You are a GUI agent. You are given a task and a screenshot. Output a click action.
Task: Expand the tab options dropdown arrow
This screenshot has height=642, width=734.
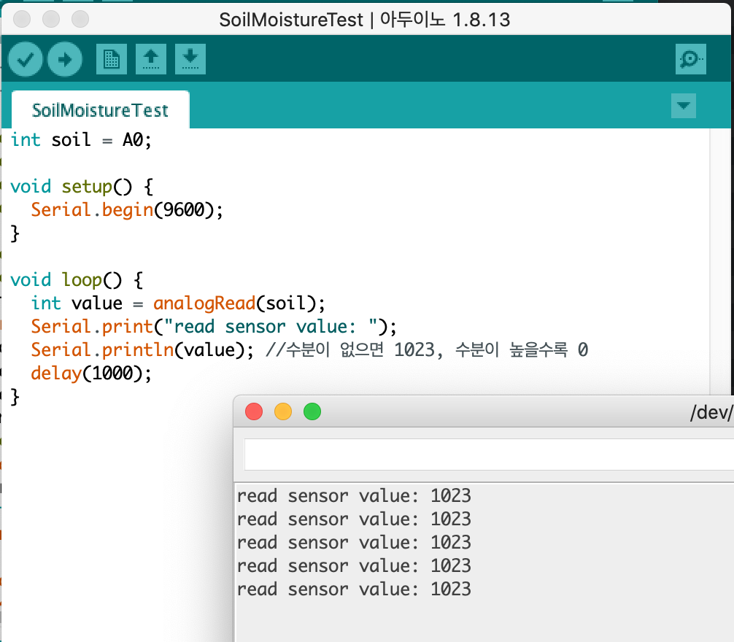pos(683,106)
